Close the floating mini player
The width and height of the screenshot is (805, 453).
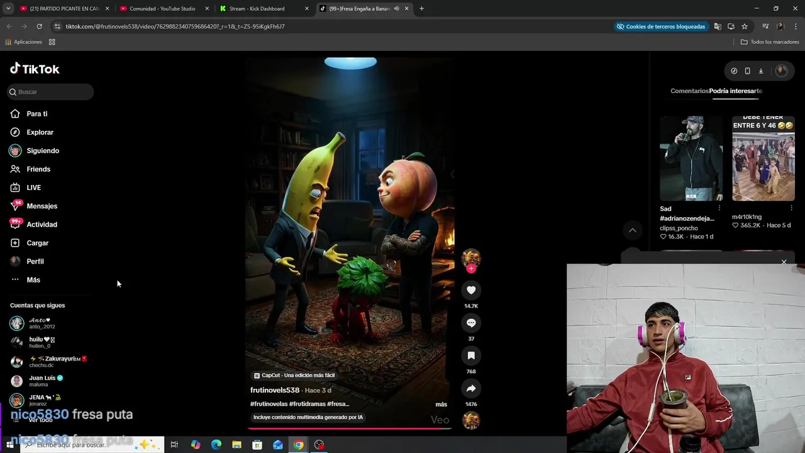784,262
